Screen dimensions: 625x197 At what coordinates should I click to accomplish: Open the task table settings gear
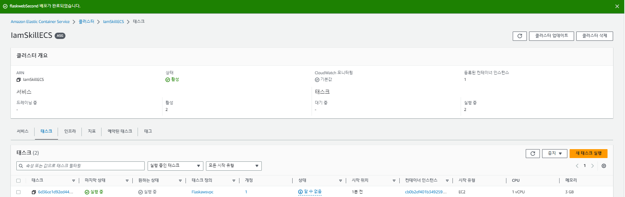coord(604,166)
